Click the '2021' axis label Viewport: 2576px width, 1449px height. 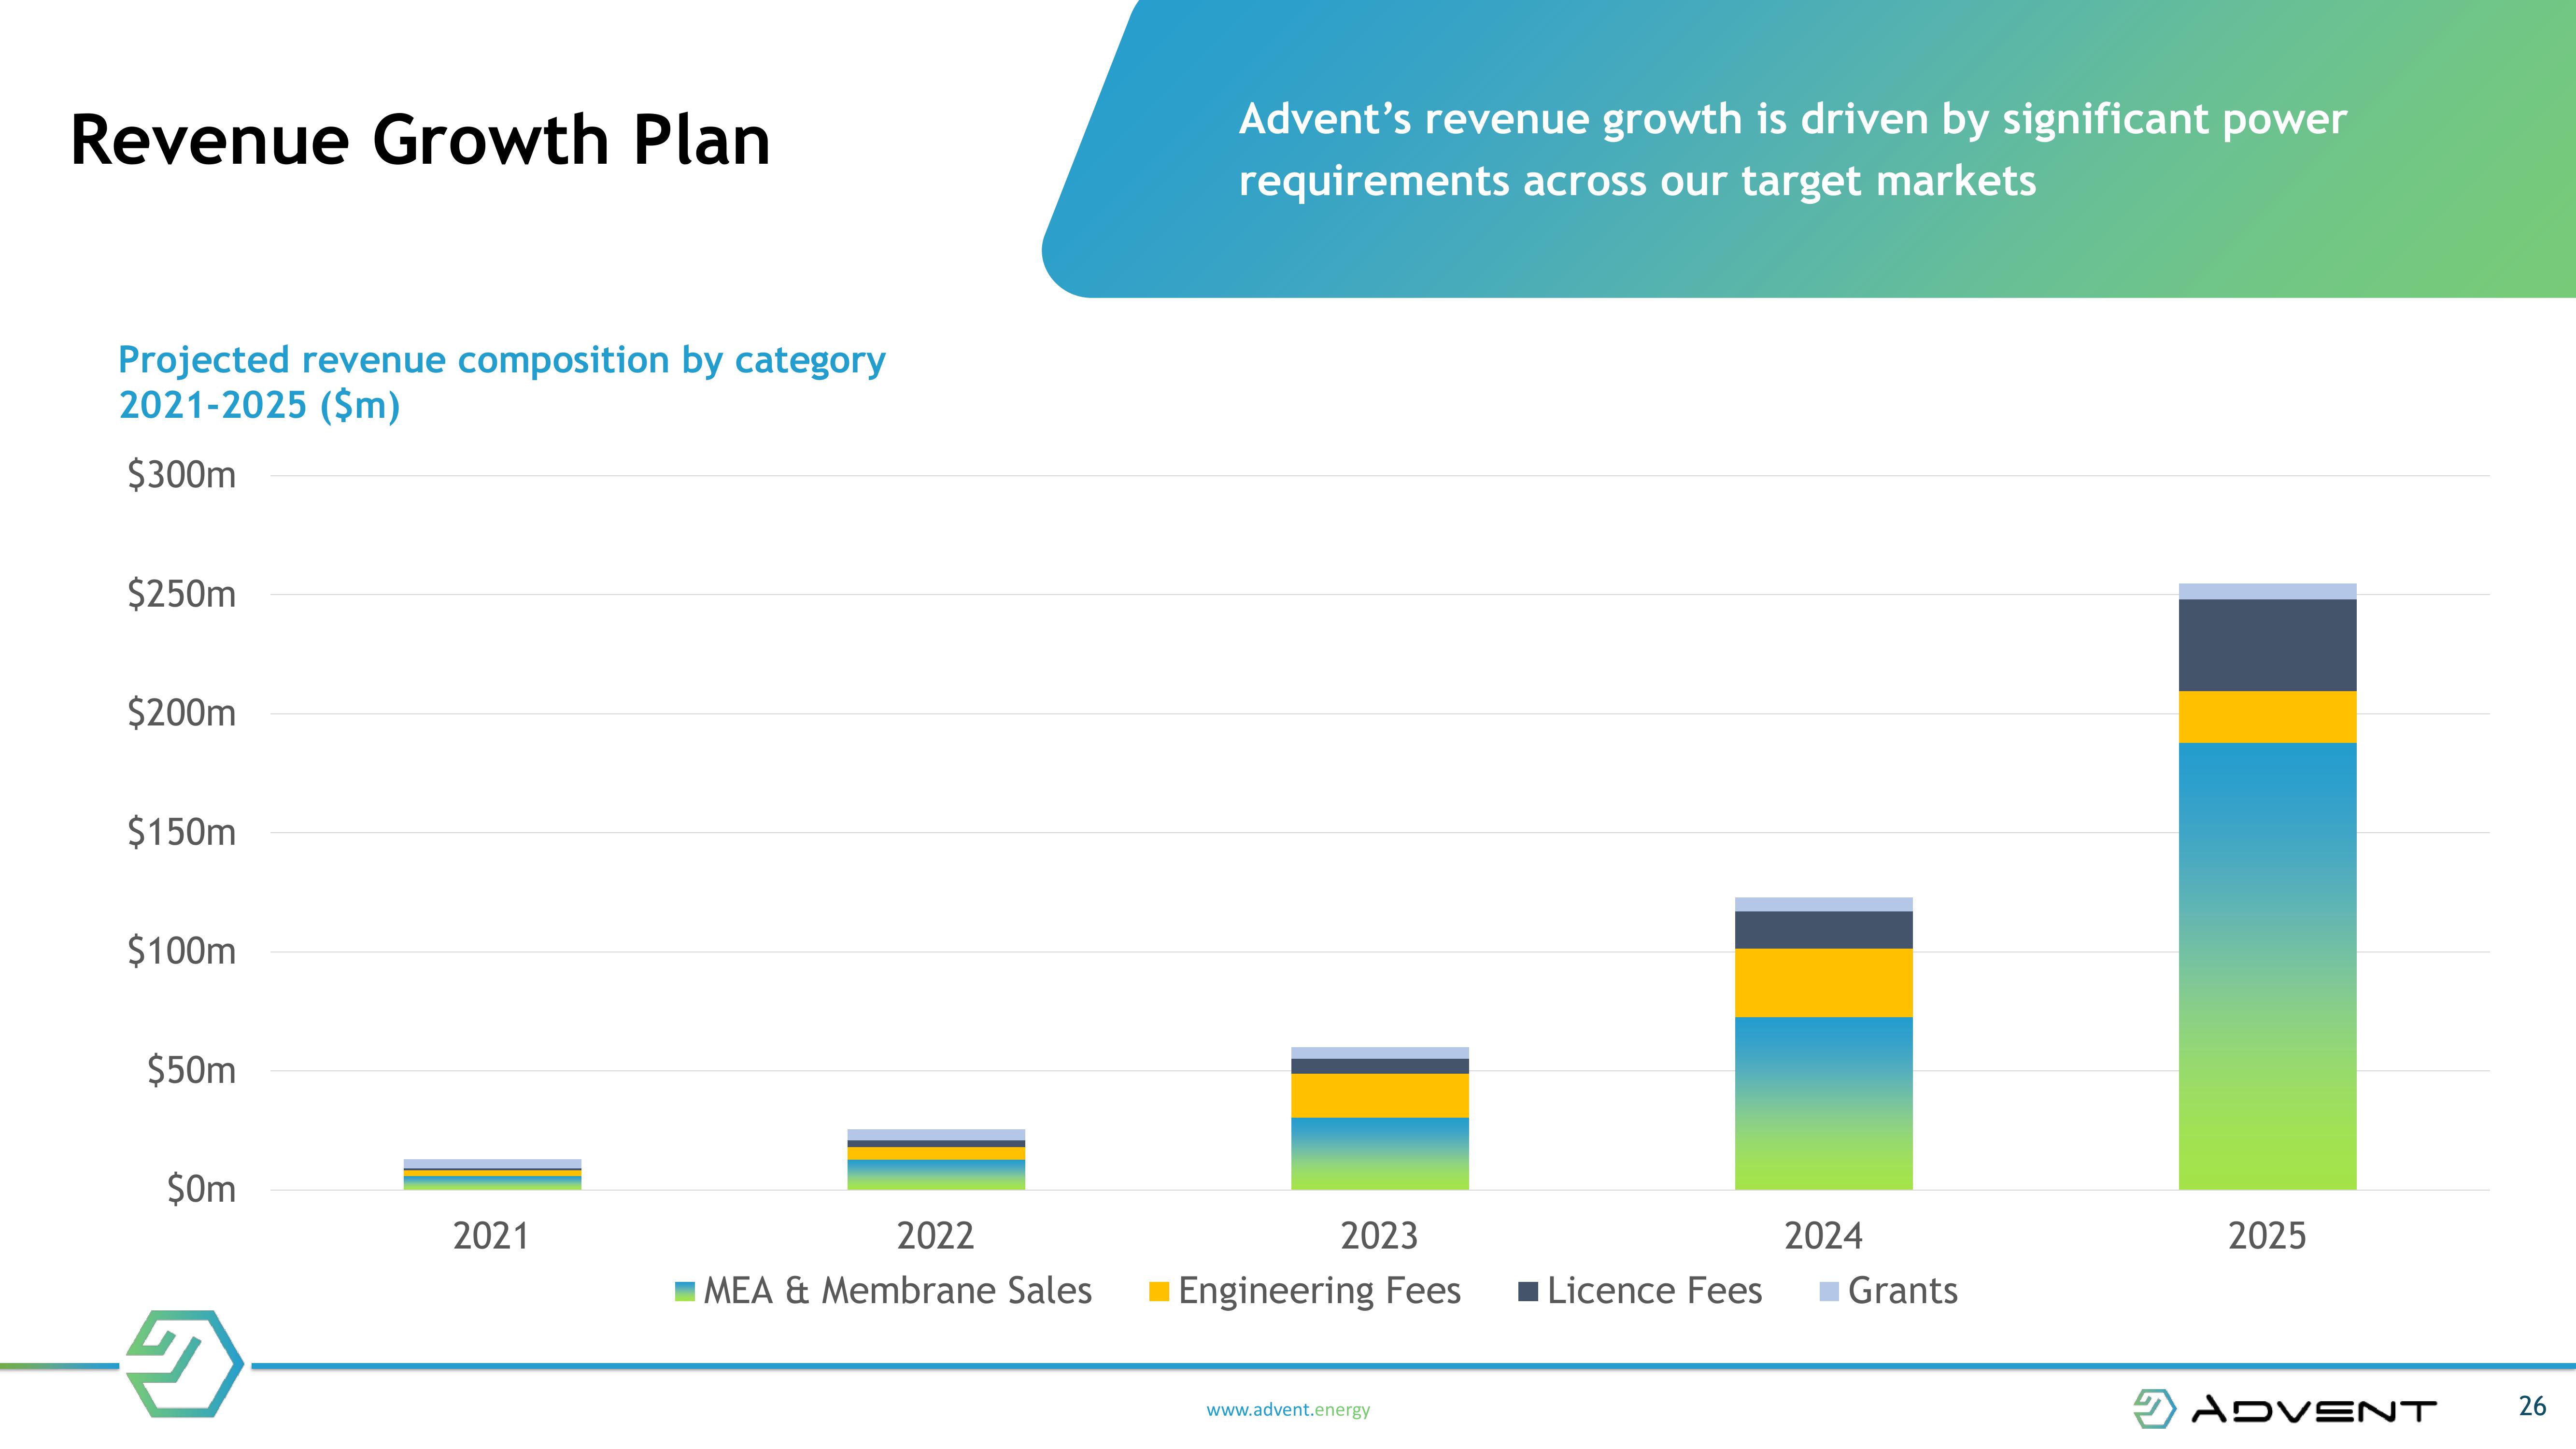[x=491, y=1237]
